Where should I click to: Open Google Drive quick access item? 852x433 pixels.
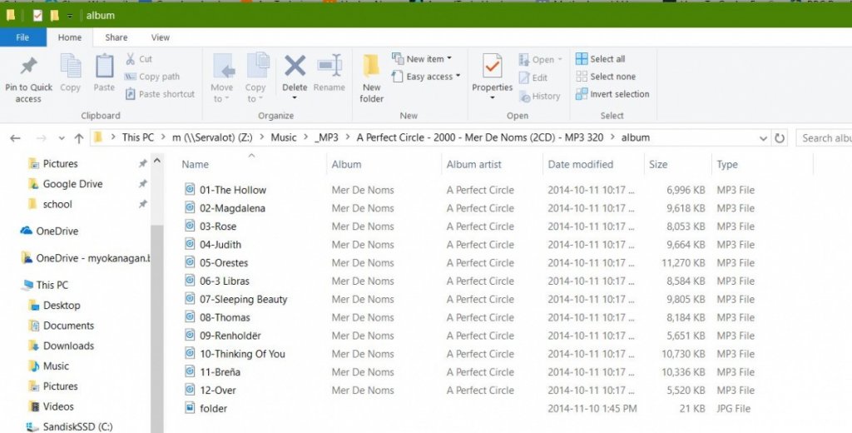pyautogui.click(x=65, y=184)
